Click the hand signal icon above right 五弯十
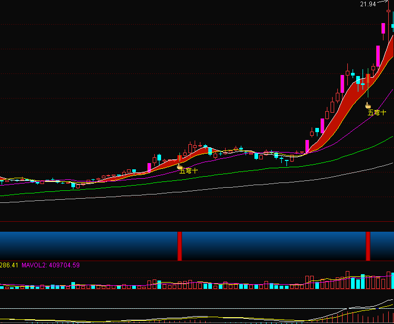Viewport: 394px width, 324px height. 368,105
